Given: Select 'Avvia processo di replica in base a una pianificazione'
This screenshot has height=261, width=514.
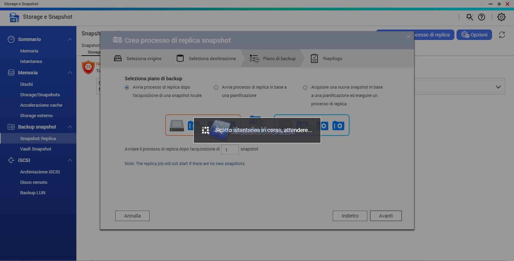Looking at the screenshot, I should (x=216, y=88).
